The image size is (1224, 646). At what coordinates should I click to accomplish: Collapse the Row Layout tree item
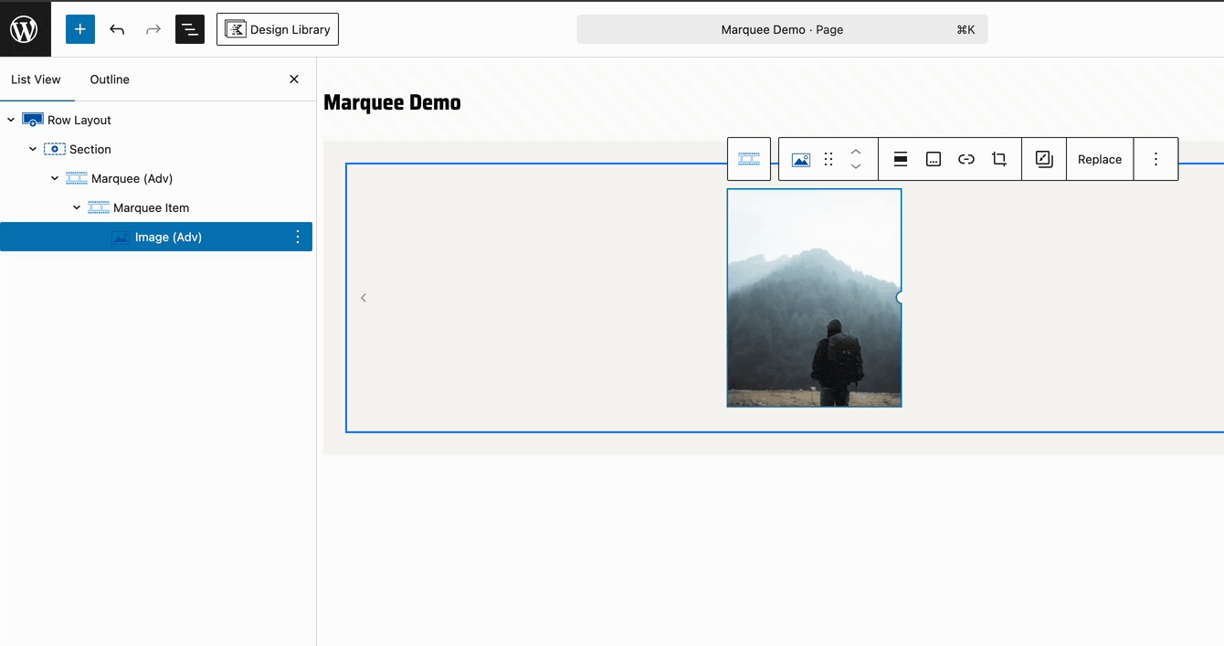tap(10, 119)
